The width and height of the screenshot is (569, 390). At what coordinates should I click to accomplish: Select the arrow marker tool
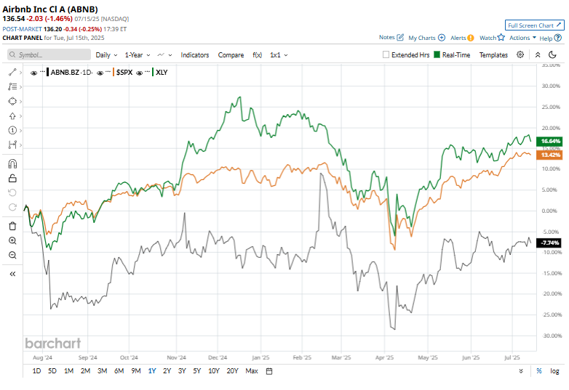tap(12, 116)
